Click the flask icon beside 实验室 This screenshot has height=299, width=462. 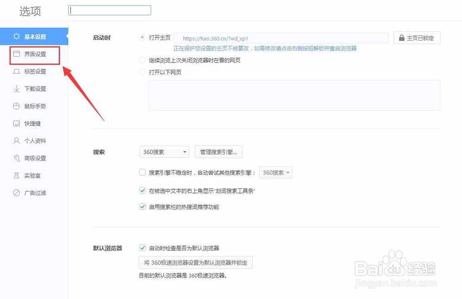tap(17, 176)
